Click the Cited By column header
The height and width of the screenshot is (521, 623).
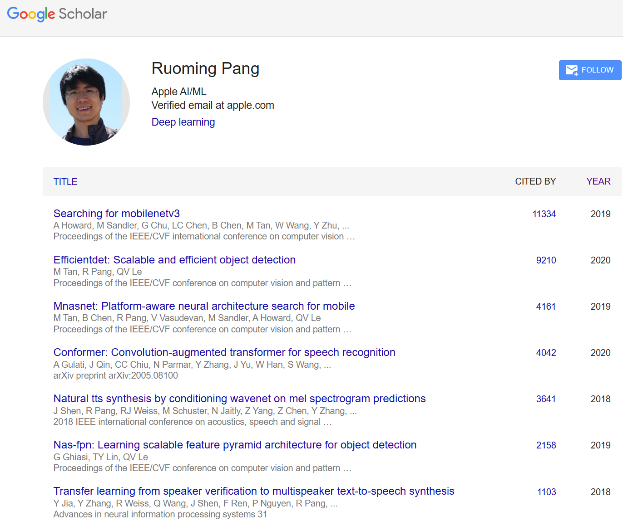pos(535,182)
